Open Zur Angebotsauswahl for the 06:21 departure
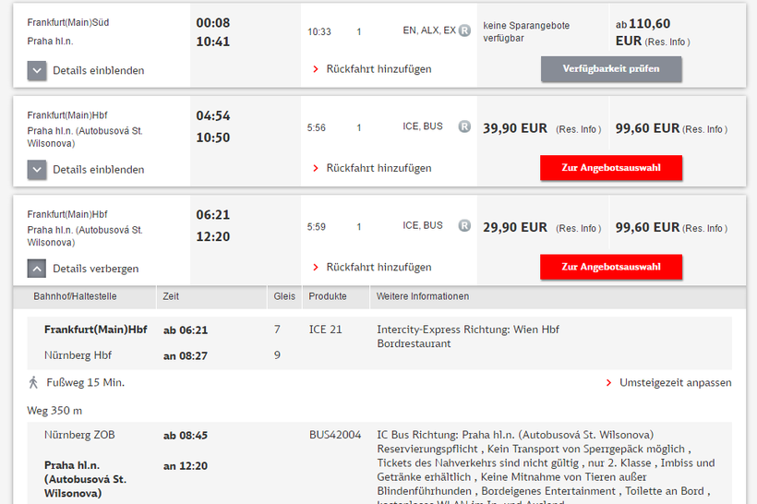Viewport: 757px width, 504px height. click(x=611, y=267)
